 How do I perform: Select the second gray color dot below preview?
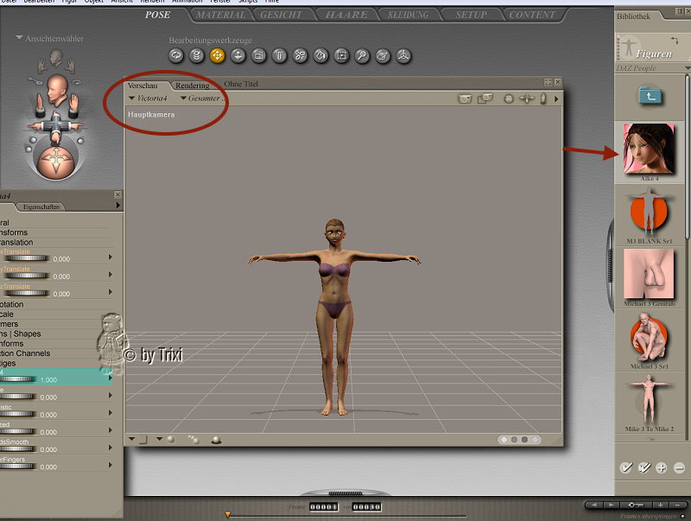[514, 440]
